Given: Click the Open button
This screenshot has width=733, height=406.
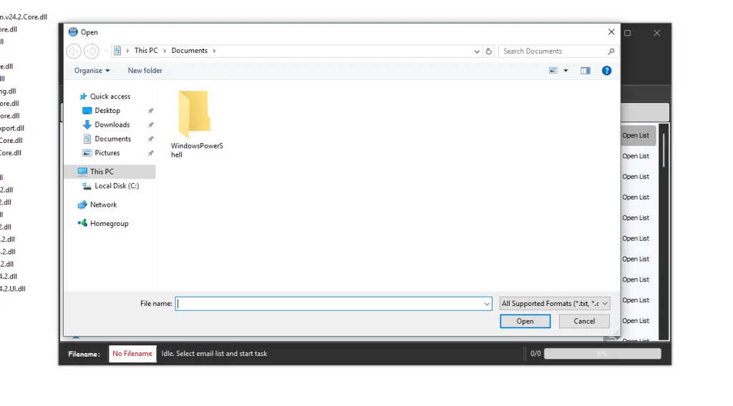Looking at the screenshot, I should pyautogui.click(x=525, y=322).
